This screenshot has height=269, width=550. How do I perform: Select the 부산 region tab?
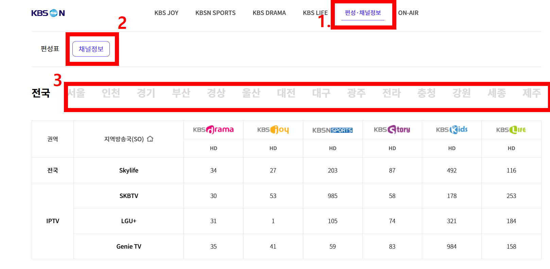coord(181,93)
